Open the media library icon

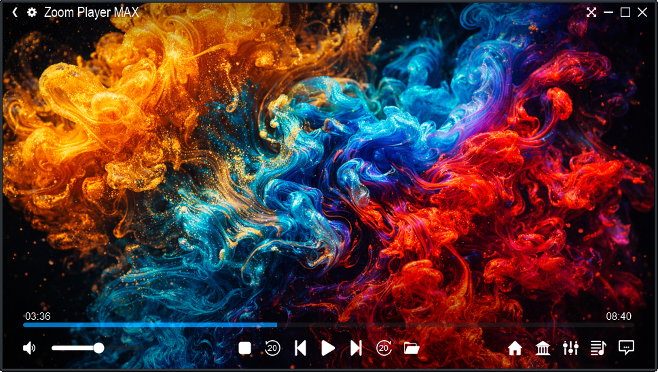click(x=543, y=348)
